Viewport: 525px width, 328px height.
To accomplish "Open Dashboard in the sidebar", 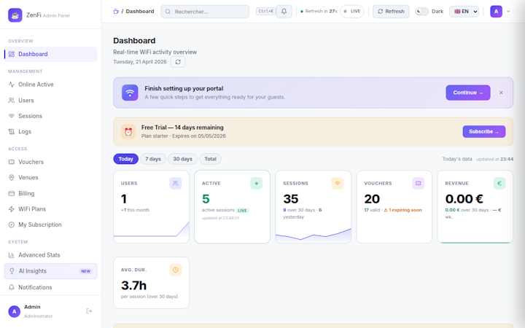I will tap(50, 54).
